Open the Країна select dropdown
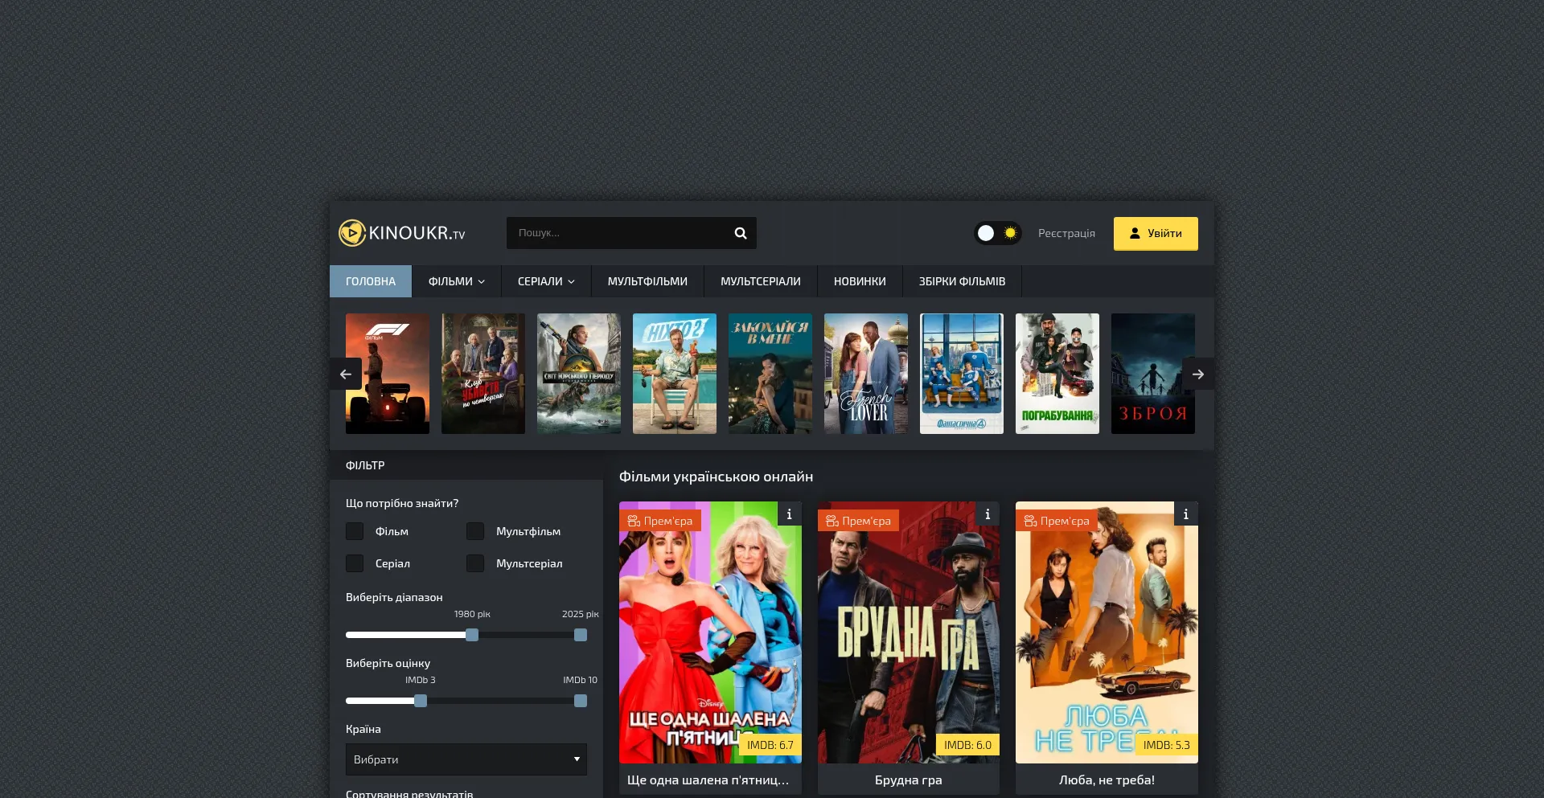1544x798 pixels. (466, 759)
